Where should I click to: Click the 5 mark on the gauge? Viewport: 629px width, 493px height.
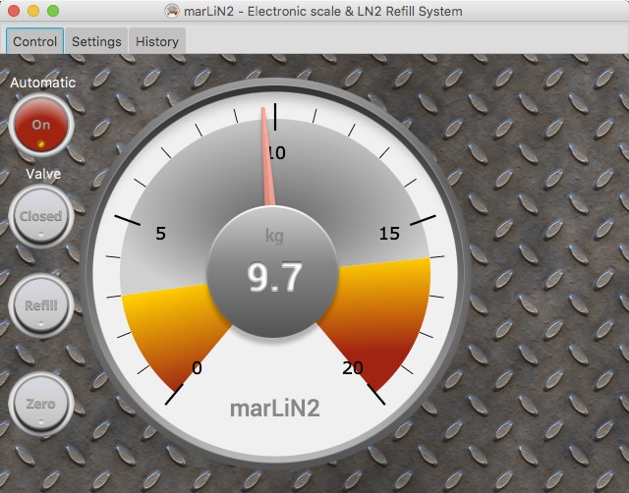point(161,233)
